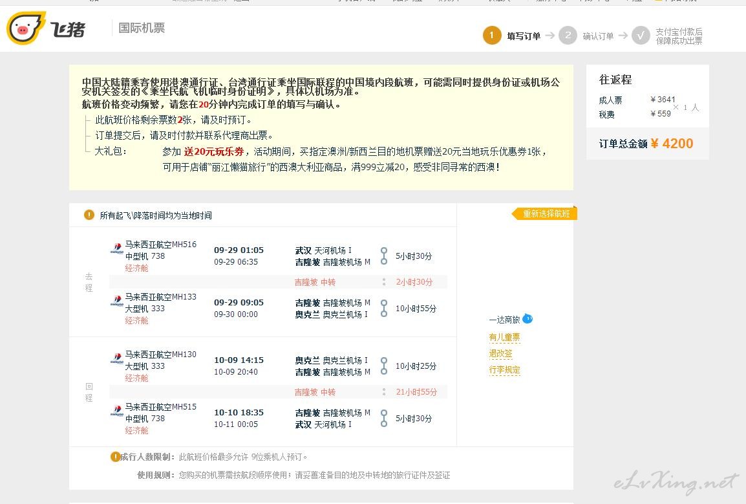Click the 订单总金额 label
The image size is (746, 504).
click(623, 144)
